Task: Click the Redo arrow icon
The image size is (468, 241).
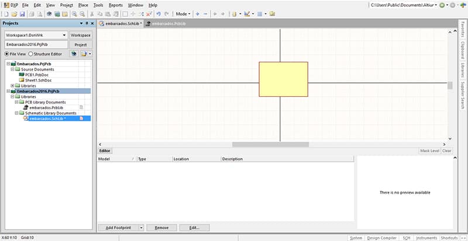Action: (x=166, y=13)
